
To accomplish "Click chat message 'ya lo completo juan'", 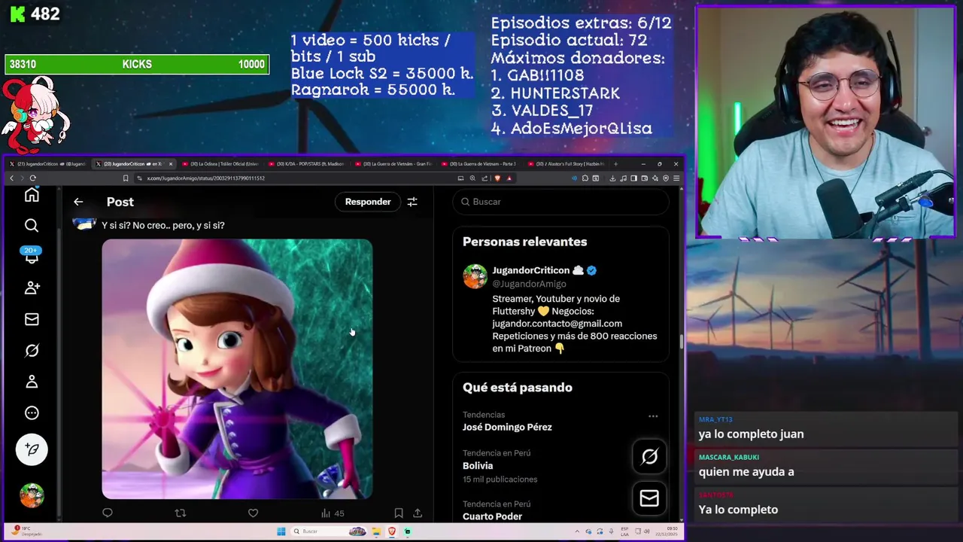I will point(751,434).
